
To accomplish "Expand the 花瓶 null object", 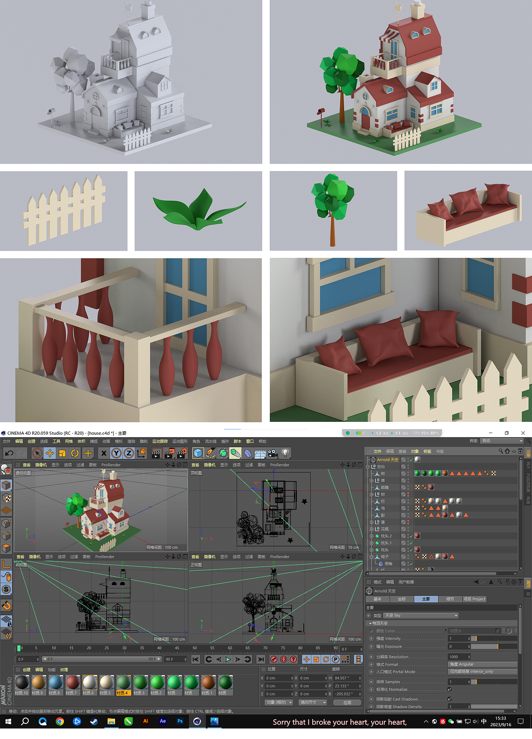I will point(372,529).
